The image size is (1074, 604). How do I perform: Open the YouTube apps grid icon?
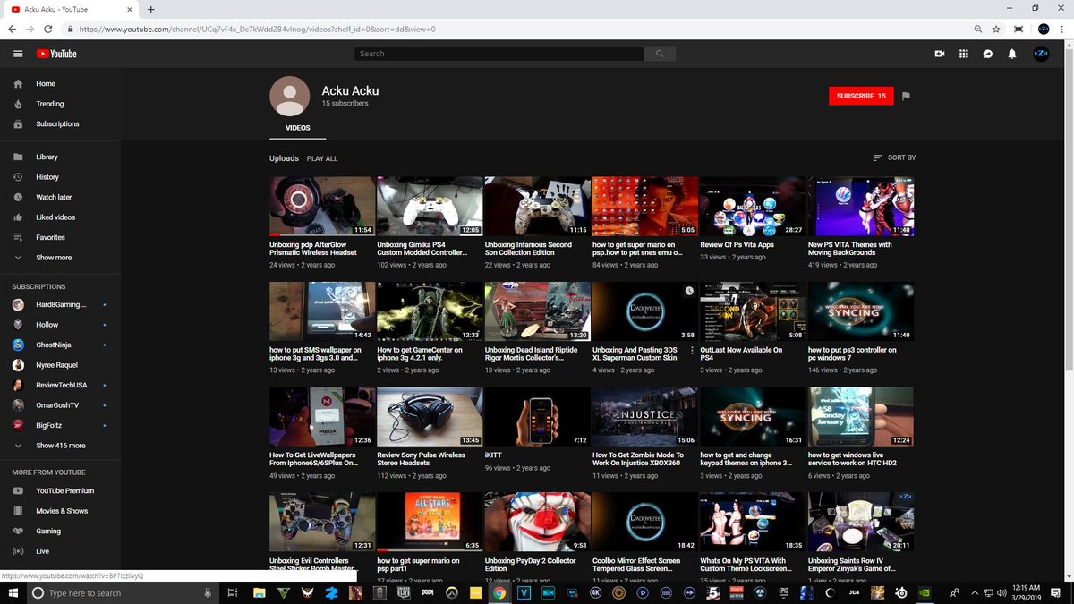coord(964,54)
